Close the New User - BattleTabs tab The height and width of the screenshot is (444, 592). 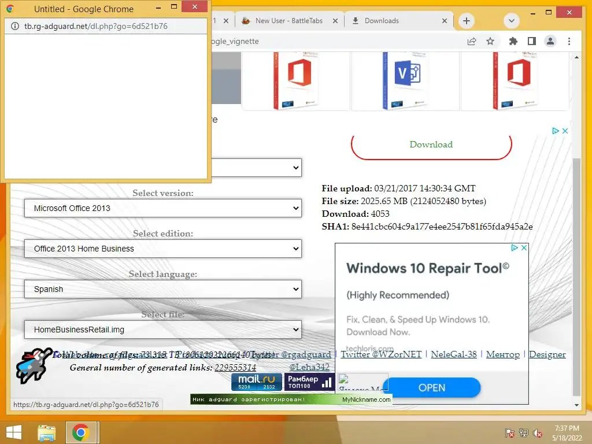335,21
